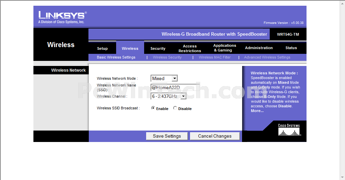Viewport: 345px width, 180px height.
Task: Open Advanced Wireless Settings subtab
Action: point(267,57)
